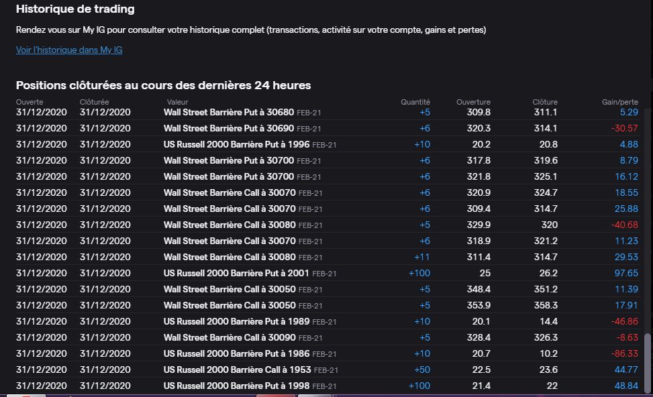Click the gain value 8.79

[629, 161]
